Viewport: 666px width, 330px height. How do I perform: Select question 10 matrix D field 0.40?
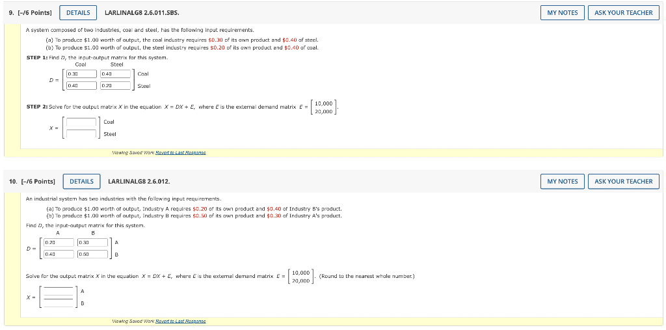point(59,254)
